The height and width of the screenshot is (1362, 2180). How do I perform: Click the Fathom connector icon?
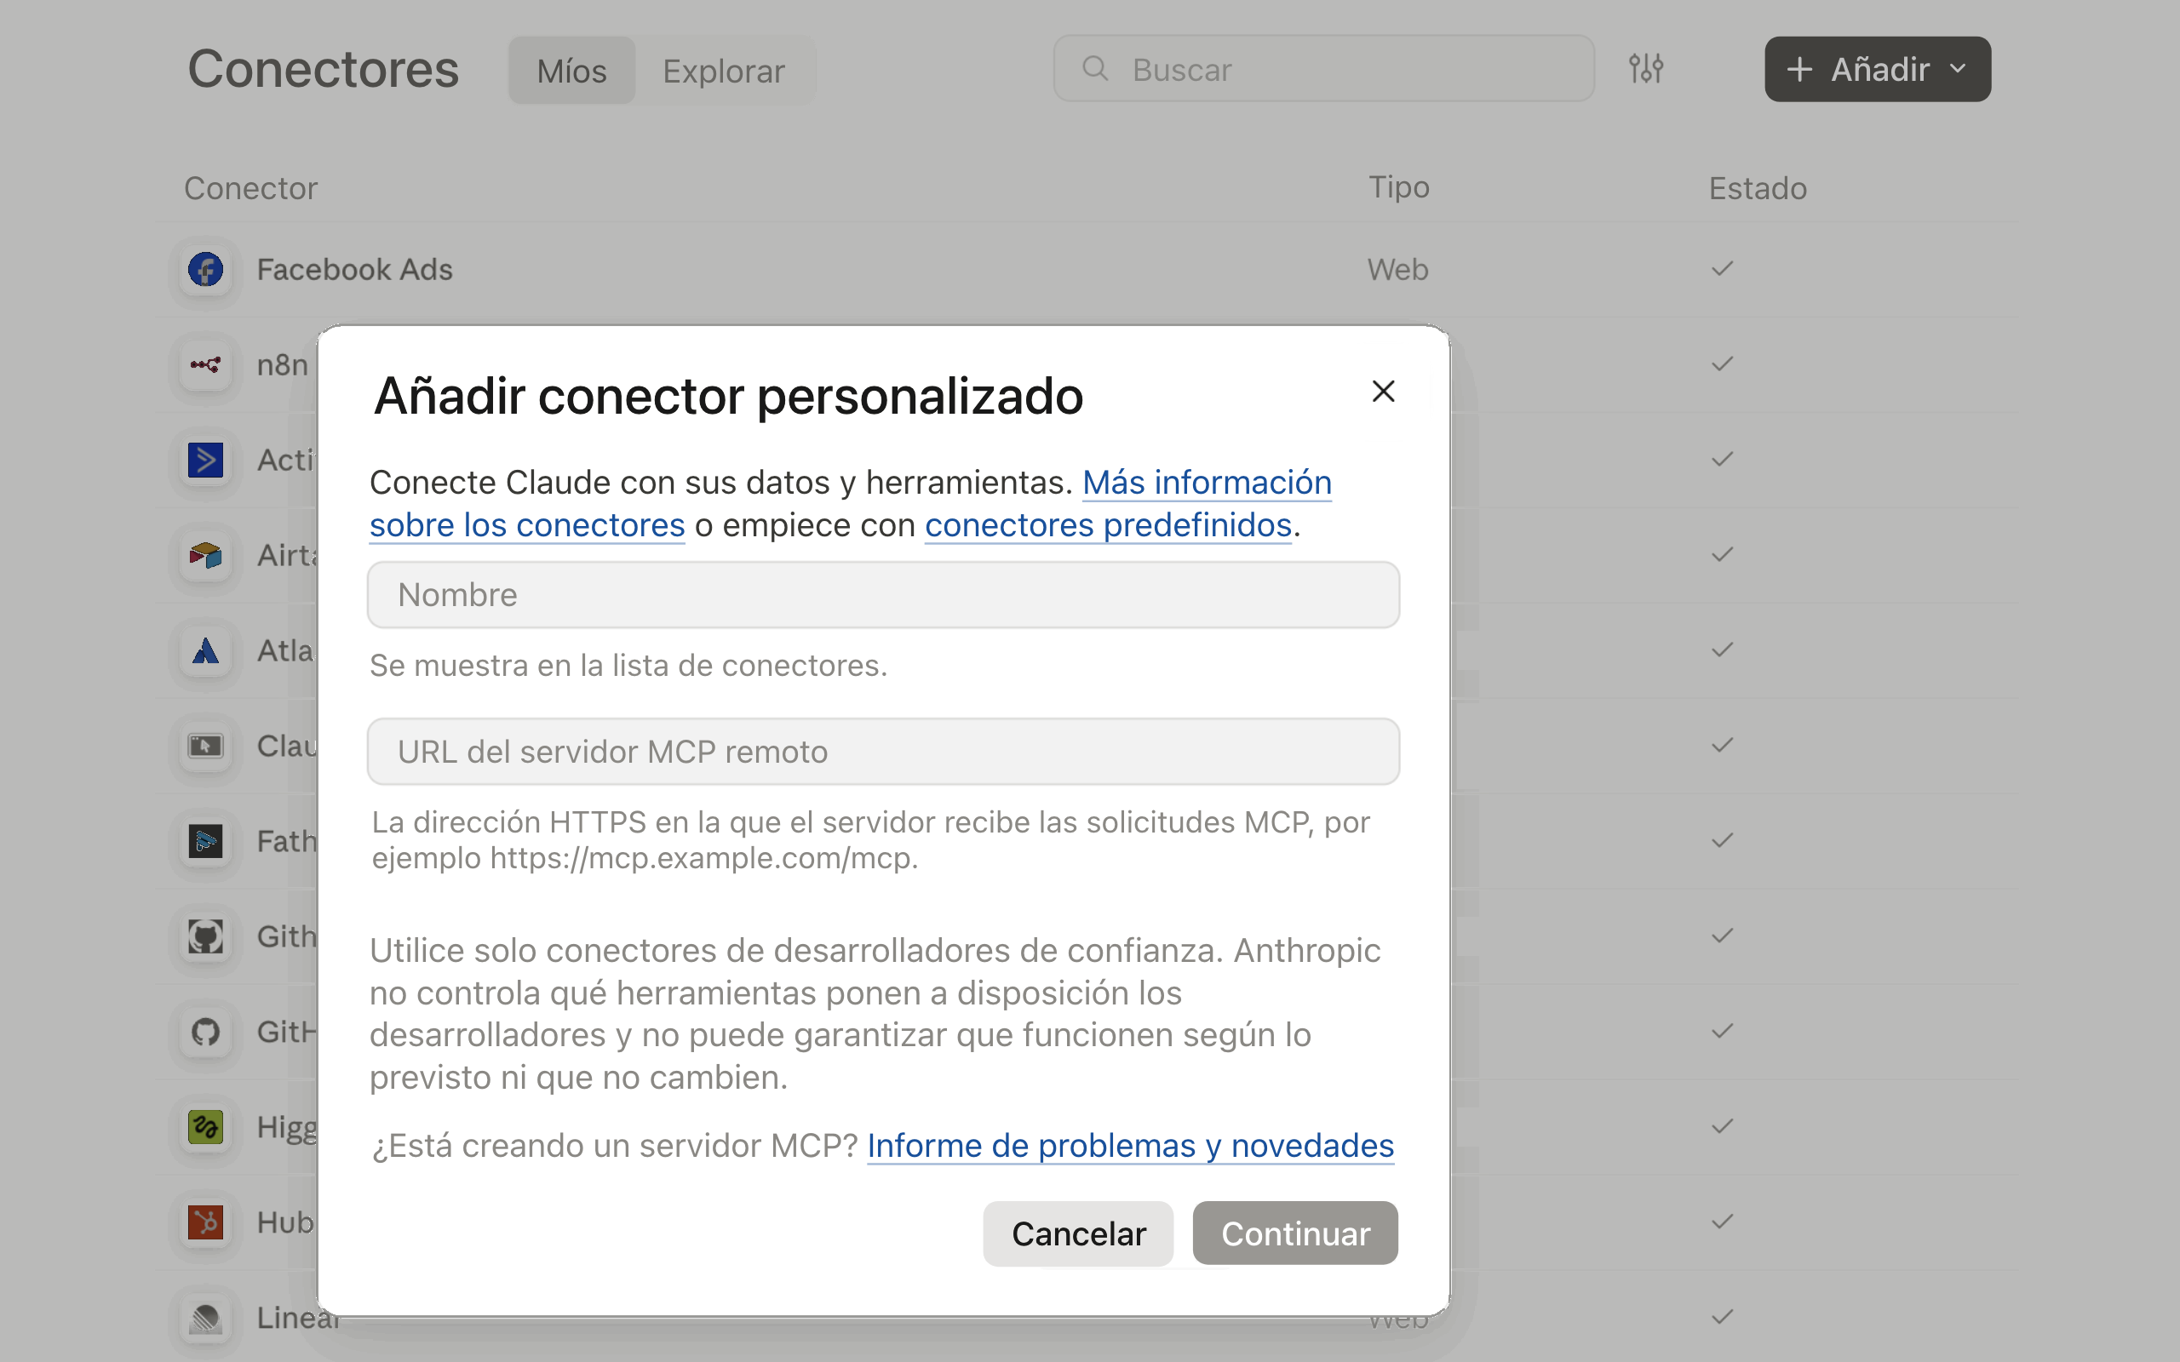205,841
